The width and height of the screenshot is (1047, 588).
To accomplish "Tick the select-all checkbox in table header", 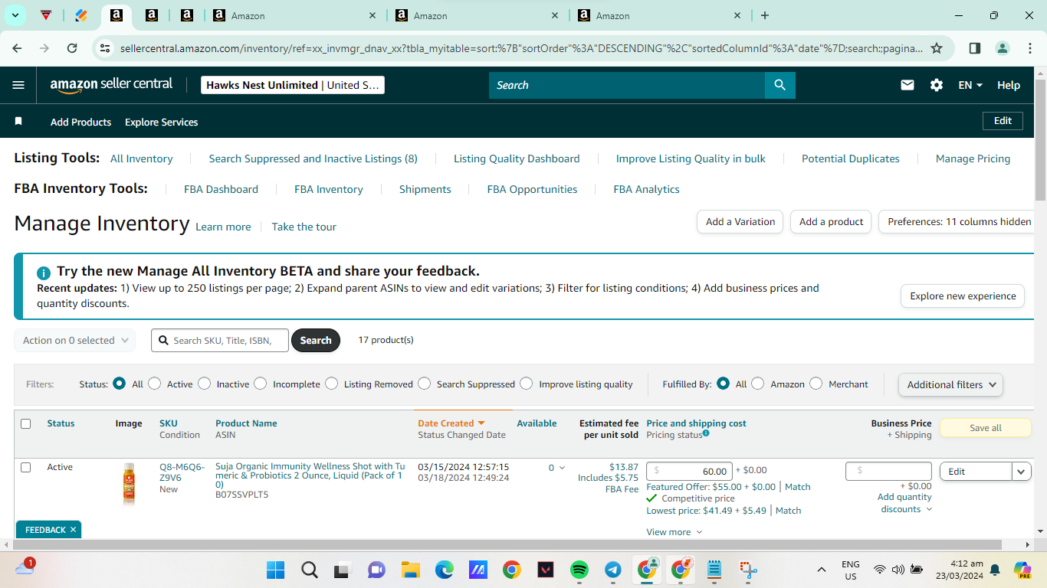I will coord(26,423).
